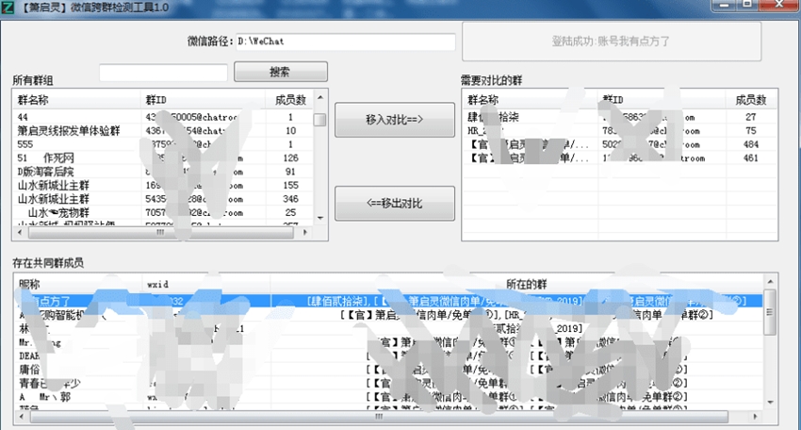801x430 pixels.
Task: Select the A Mr丶郭 member row
Action: (x=389, y=397)
